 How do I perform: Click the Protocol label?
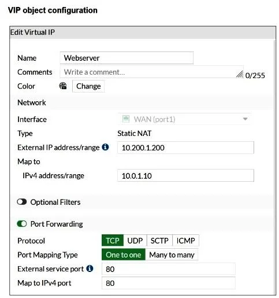click(31, 241)
